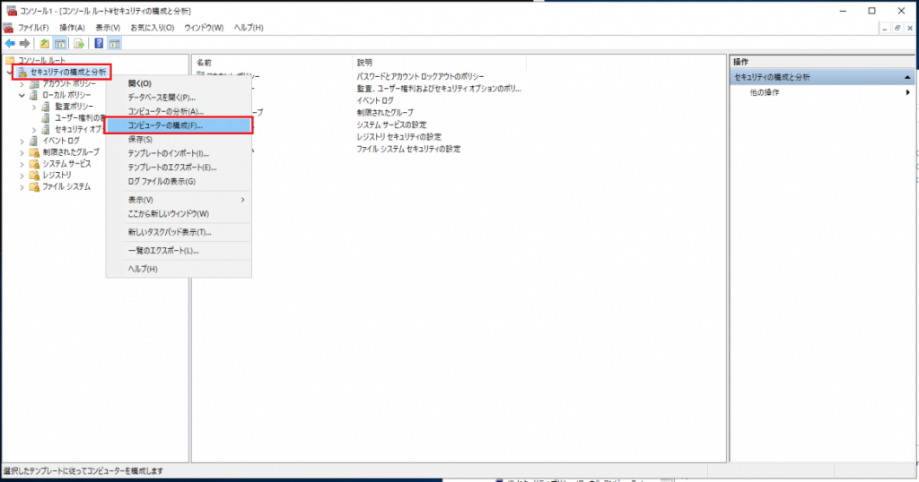
Task: Choose ログ ファイルの表示(G) in context menu
Action: click(x=179, y=181)
